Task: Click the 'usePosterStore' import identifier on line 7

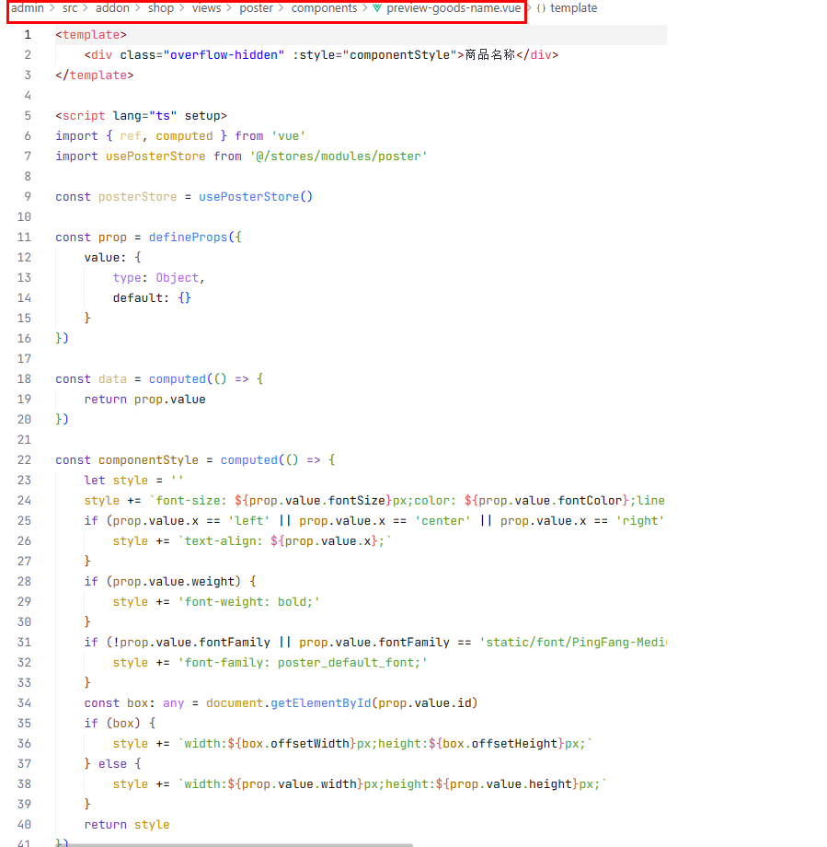Action: (x=155, y=157)
